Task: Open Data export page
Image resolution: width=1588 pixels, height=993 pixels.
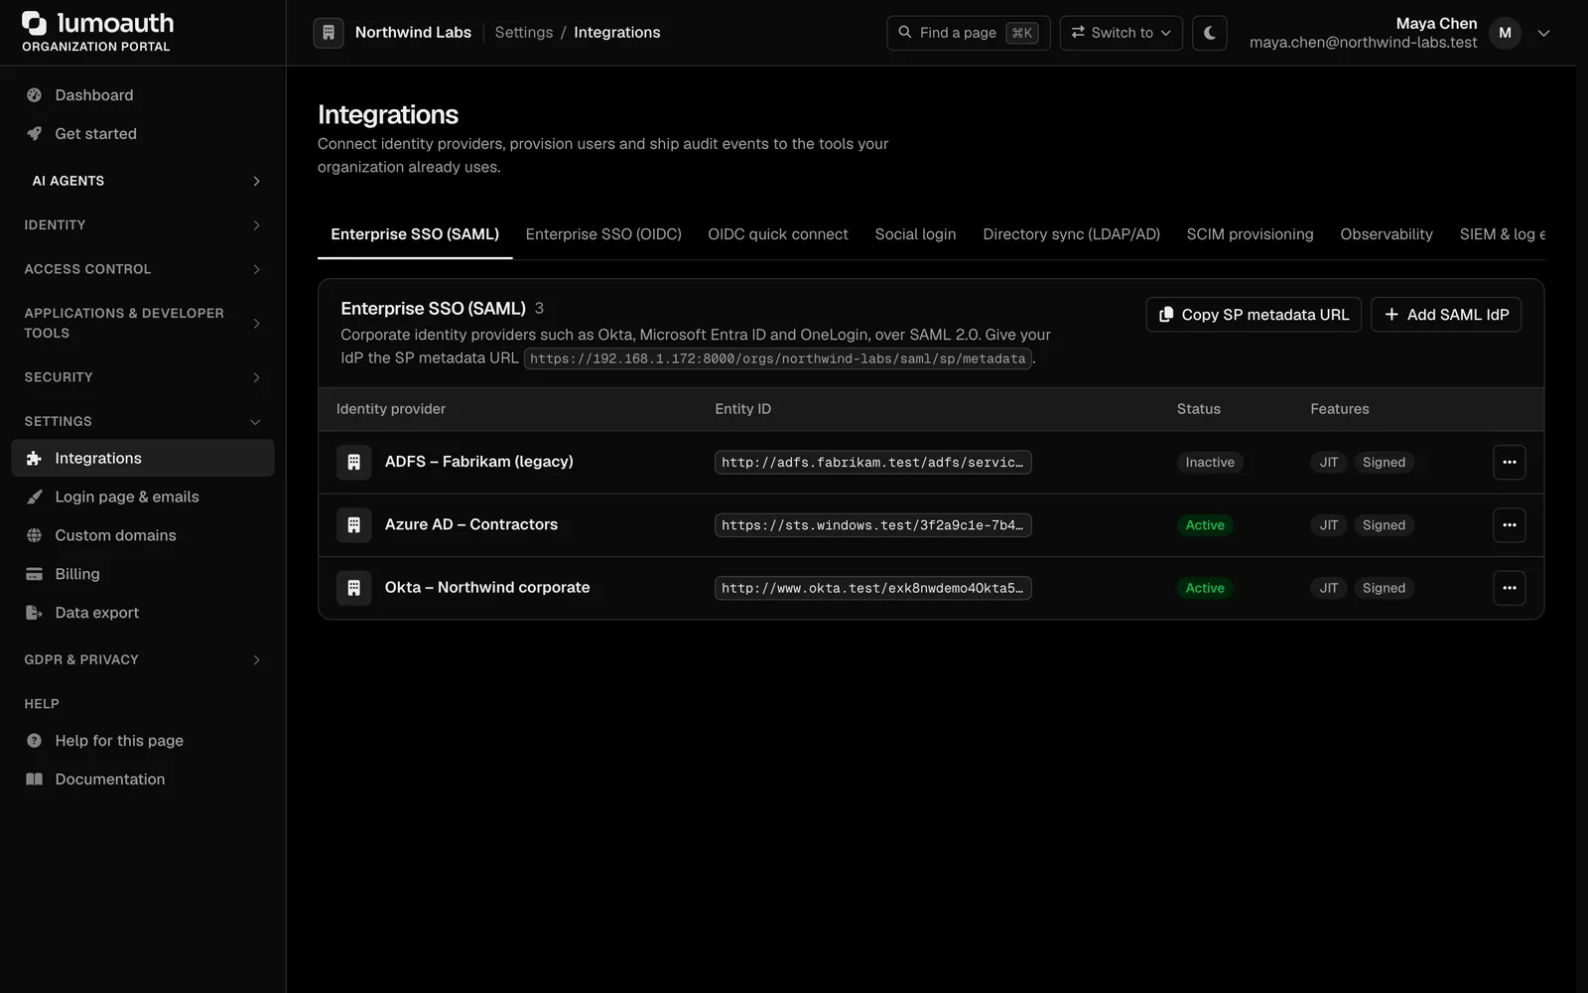Action: (143, 613)
